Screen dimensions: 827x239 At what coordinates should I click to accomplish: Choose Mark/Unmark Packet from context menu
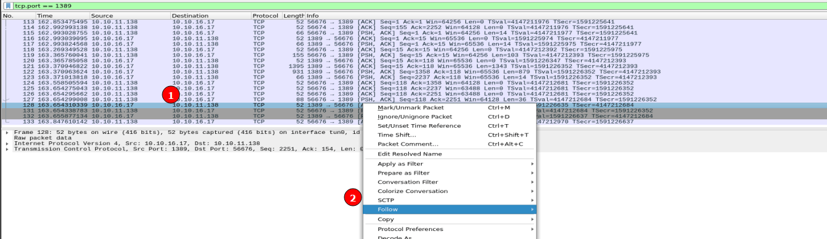[x=449, y=108]
